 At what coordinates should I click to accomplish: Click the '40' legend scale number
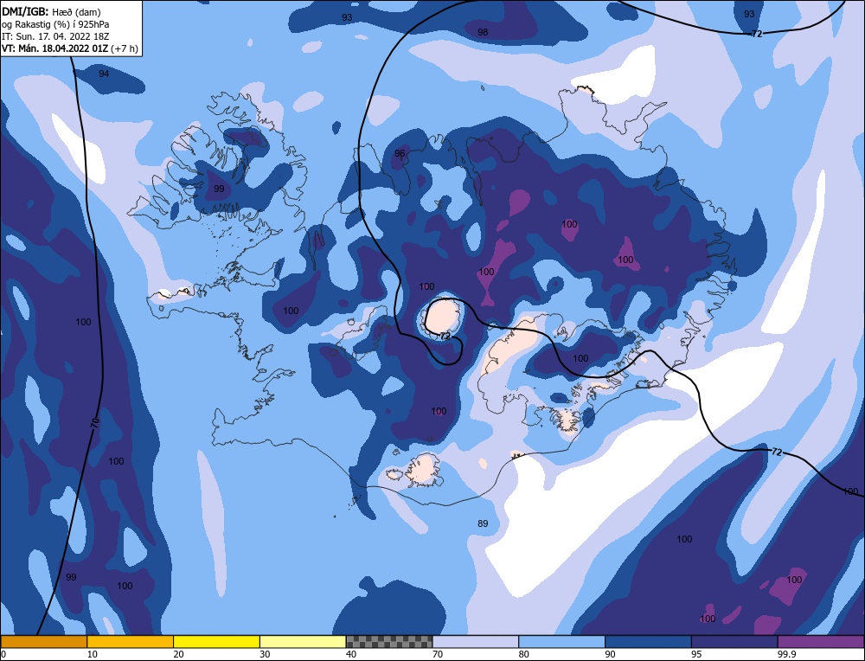351,654
